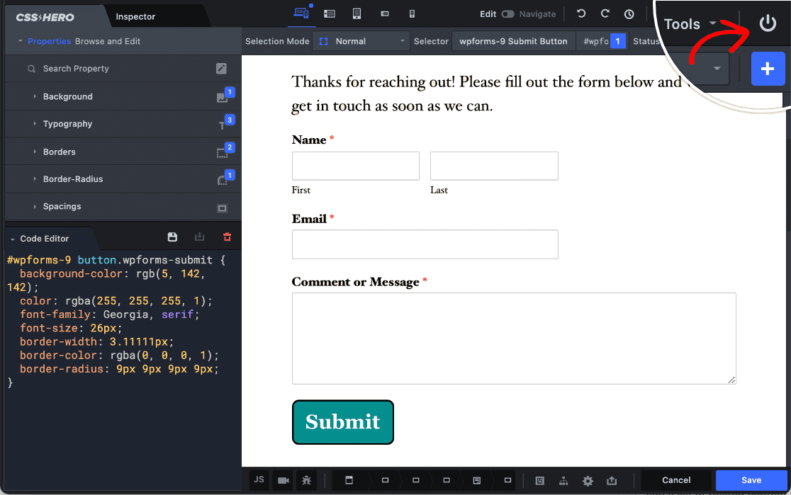Click the redo arrow icon
The width and height of the screenshot is (791, 495).
[x=605, y=13]
